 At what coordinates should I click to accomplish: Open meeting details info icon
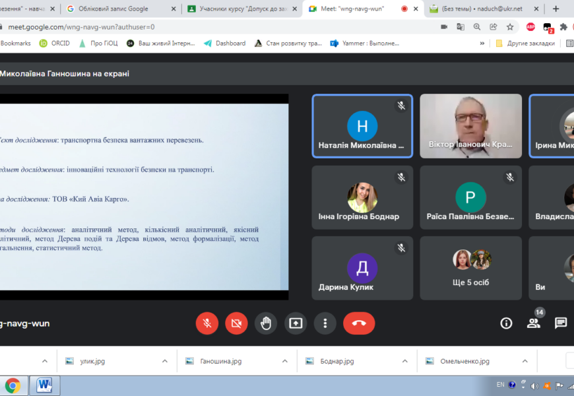pos(506,323)
